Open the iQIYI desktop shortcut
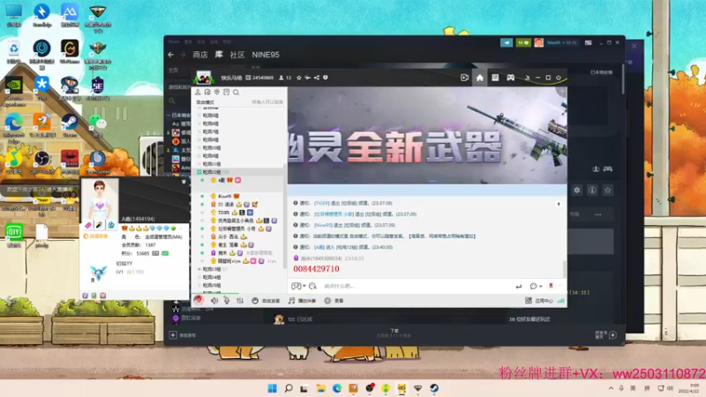The height and width of the screenshot is (397, 706). click(14, 236)
